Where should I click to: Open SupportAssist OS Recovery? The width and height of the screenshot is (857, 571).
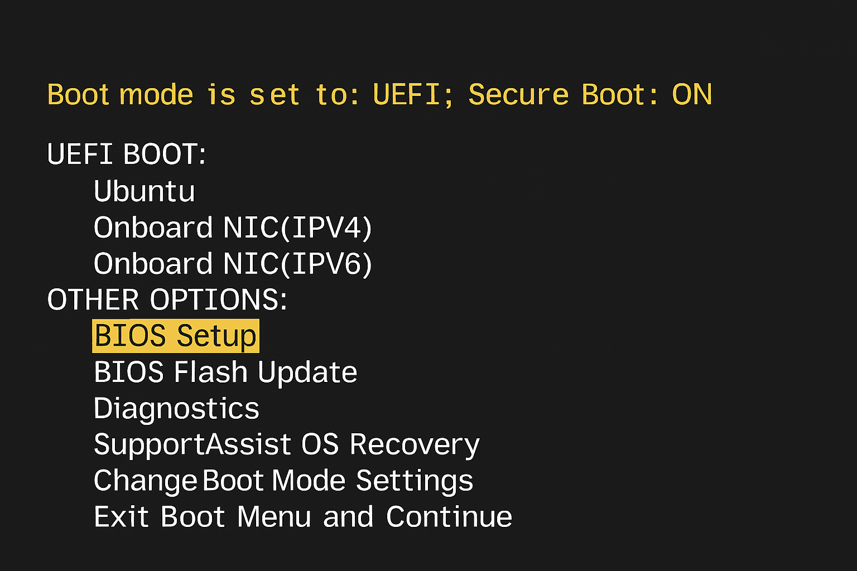[286, 444]
